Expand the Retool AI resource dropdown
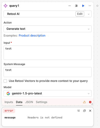The height and width of the screenshot is (128, 100). [89, 14]
